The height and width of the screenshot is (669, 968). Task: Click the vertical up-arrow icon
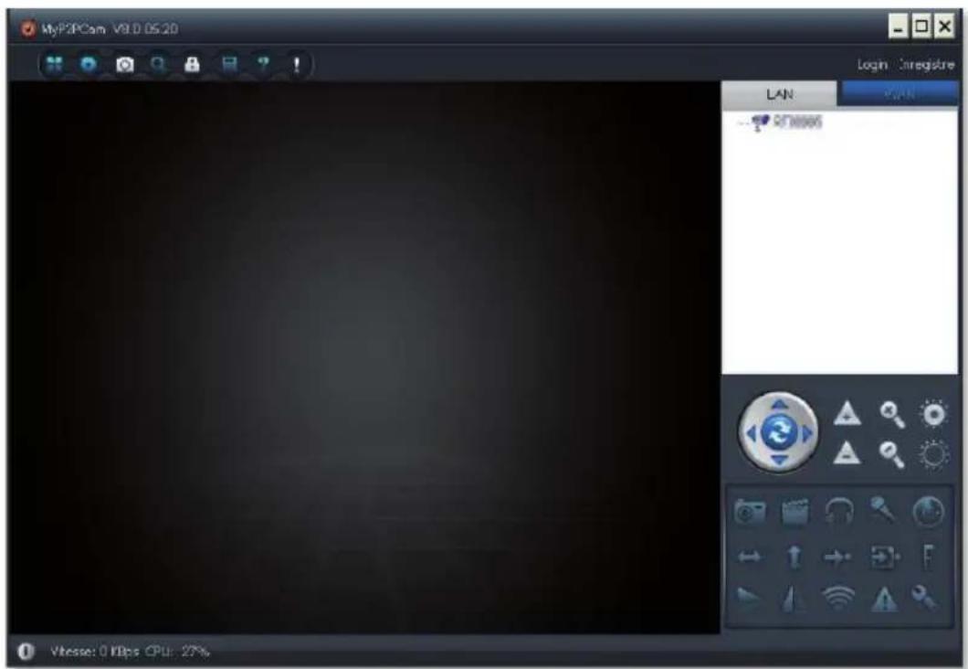coord(794,557)
